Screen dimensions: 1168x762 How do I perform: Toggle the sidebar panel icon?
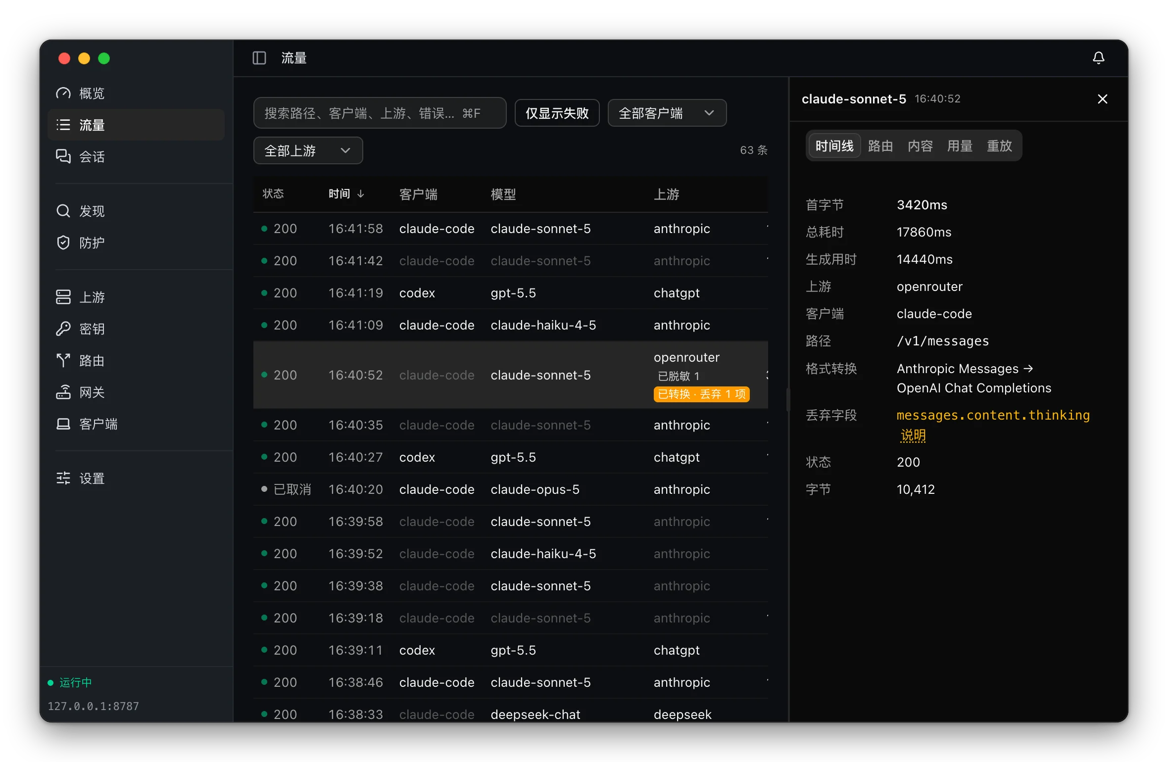[x=259, y=58]
